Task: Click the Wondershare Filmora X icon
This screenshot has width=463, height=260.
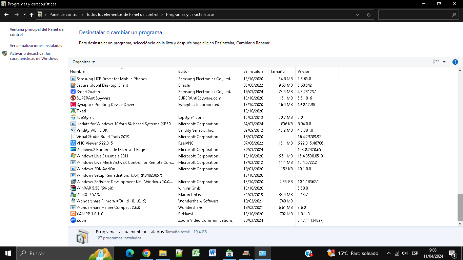Action: tap(73, 201)
